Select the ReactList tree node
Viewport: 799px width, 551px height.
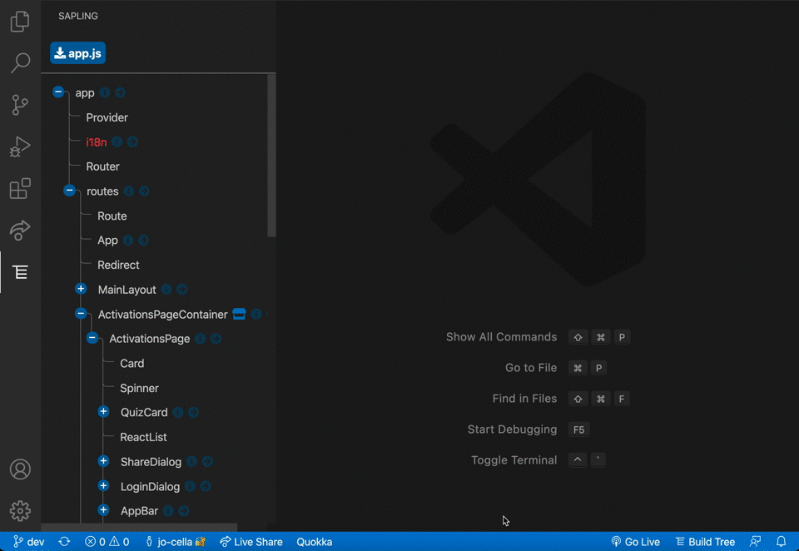(x=143, y=437)
